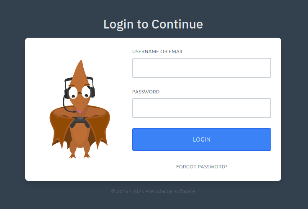Click the mascot's pink-tipped beak
The width and height of the screenshot is (308, 209).
click(80, 110)
